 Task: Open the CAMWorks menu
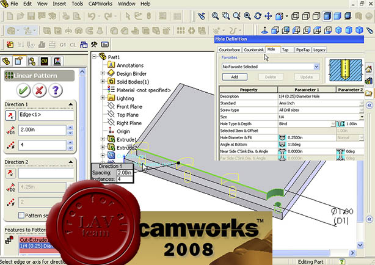pos(100,4)
